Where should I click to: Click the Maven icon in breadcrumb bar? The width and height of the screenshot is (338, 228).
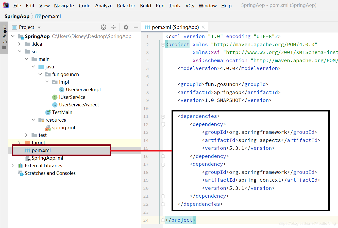point(38,16)
